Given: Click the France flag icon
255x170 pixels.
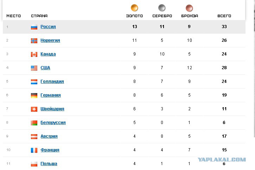Looking at the screenshot, I should [x=34, y=150].
